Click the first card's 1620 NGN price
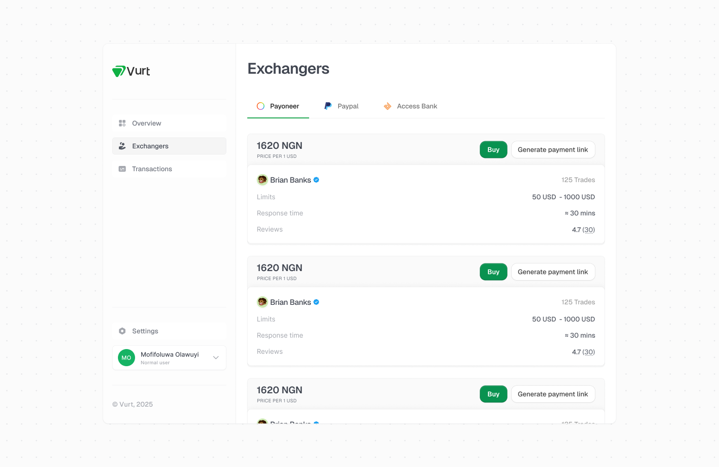Viewport: 719px width, 467px height. (x=280, y=146)
